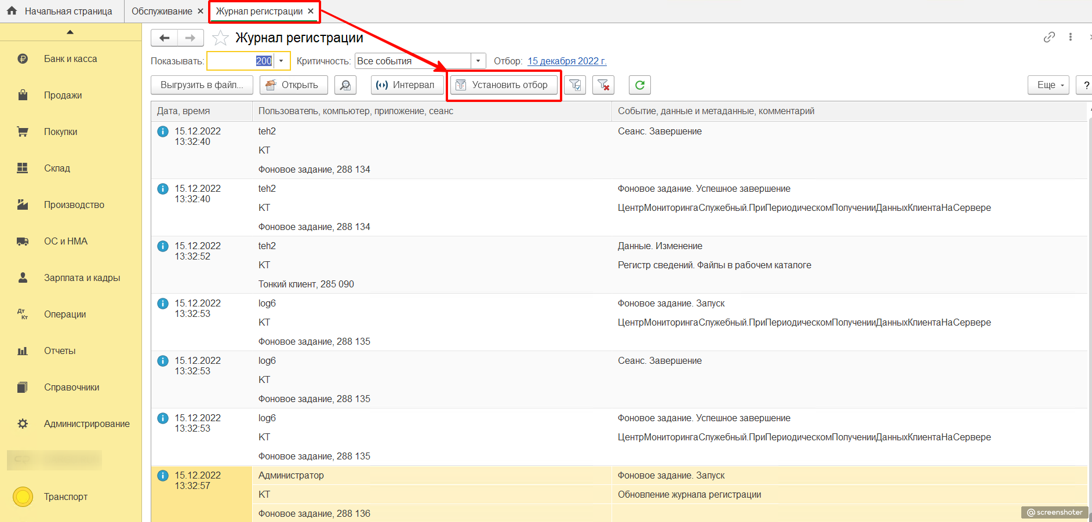Open ОС и НМА section
This screenshot has width=1092, height=522.
[x=71, y=242]
